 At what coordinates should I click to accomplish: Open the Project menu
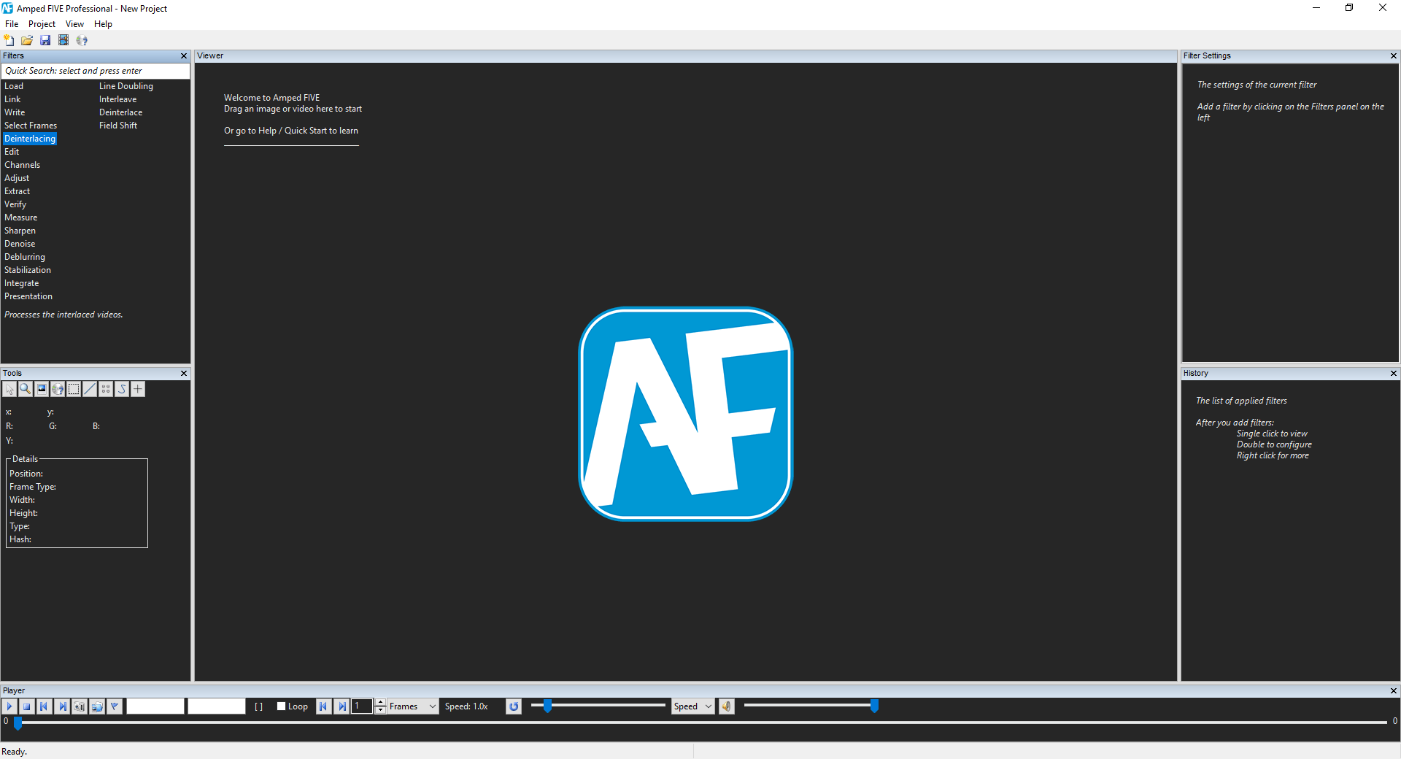pyautogui.click(x=42, y=24)
